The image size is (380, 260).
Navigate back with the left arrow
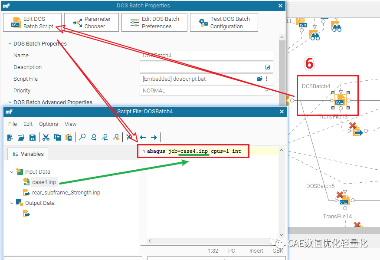tap(143, 137)
